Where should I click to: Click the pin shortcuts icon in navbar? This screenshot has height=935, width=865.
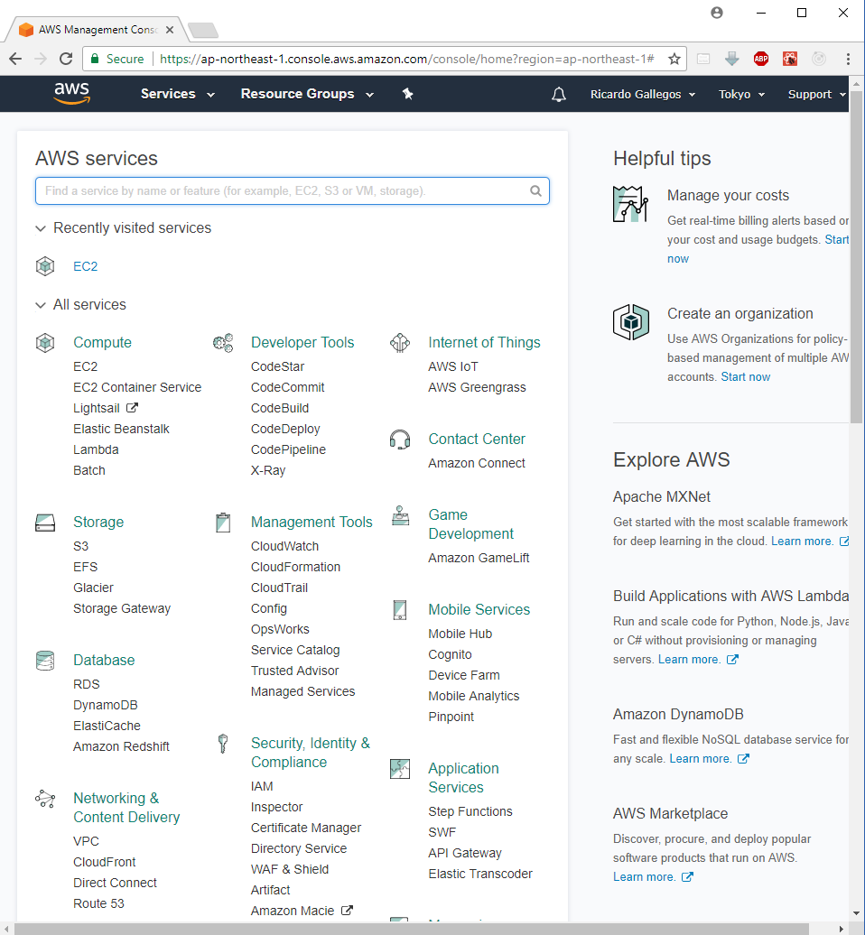407,94
